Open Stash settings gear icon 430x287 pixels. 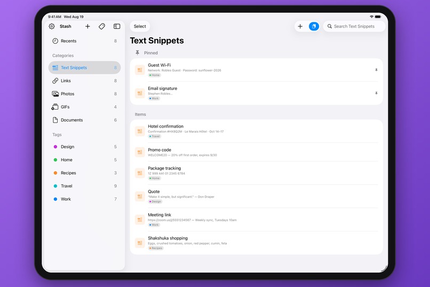(x=52, y=26)
